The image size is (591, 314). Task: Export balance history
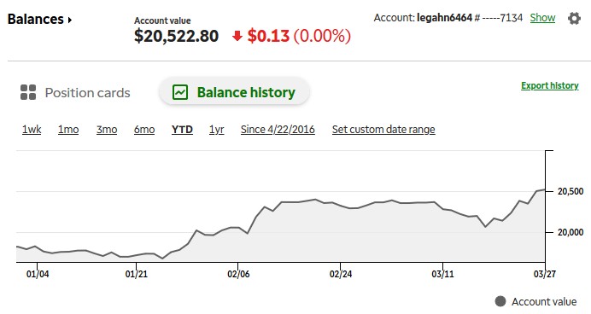point(550,85)
